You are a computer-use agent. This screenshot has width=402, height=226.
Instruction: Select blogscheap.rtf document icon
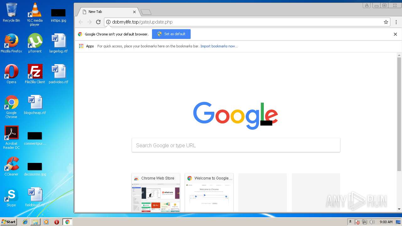coord(35,105)
